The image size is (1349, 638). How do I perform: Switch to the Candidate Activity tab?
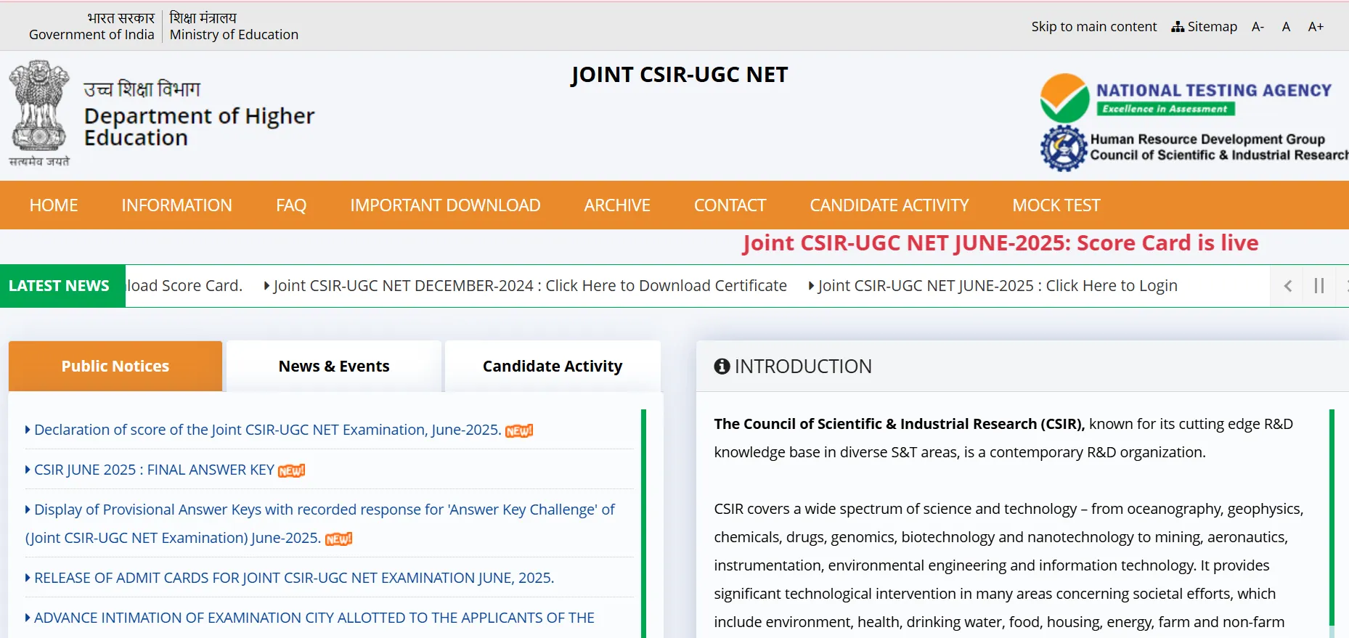click(553, 367)
